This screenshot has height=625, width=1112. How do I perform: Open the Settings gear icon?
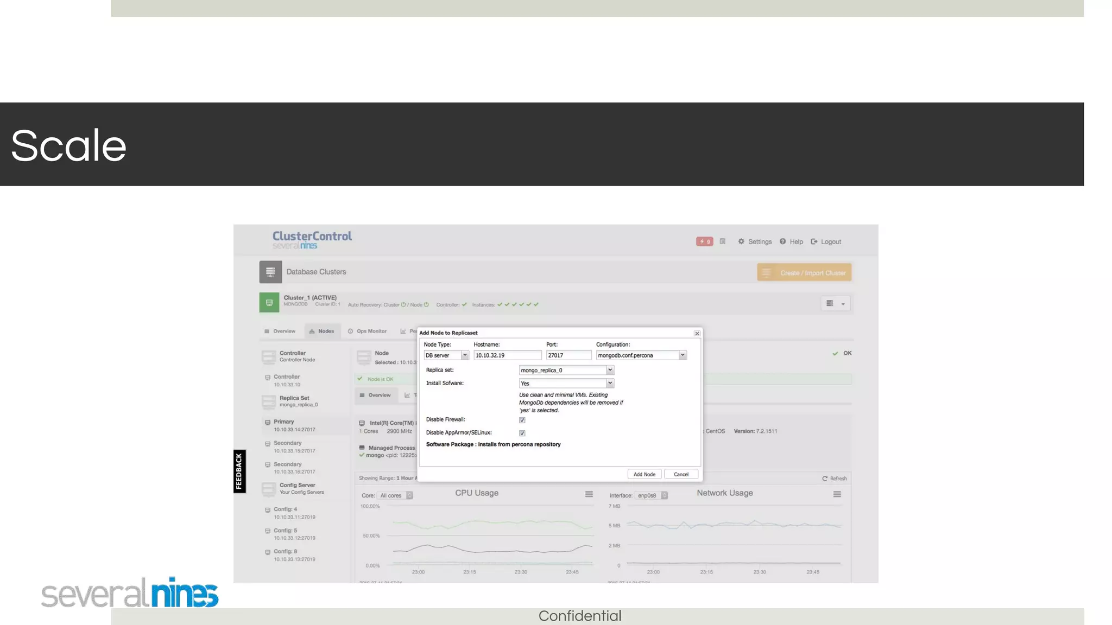(741, 241)
